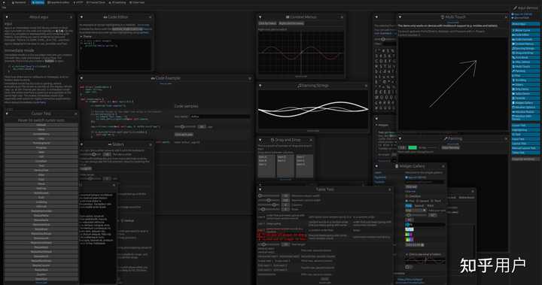Collapse the Multi Touch window
542x285 pixels.
400,17
